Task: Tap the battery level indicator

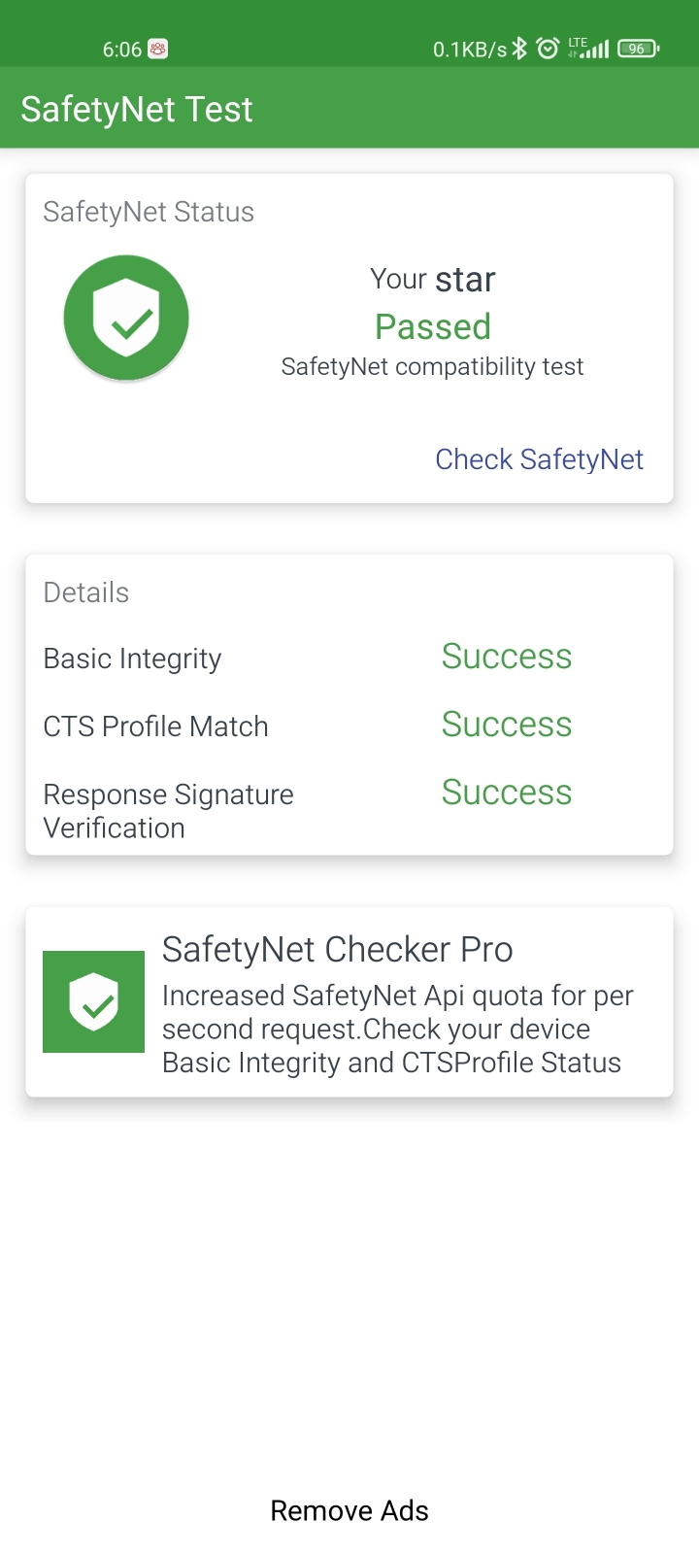Action: coord(638,49)
